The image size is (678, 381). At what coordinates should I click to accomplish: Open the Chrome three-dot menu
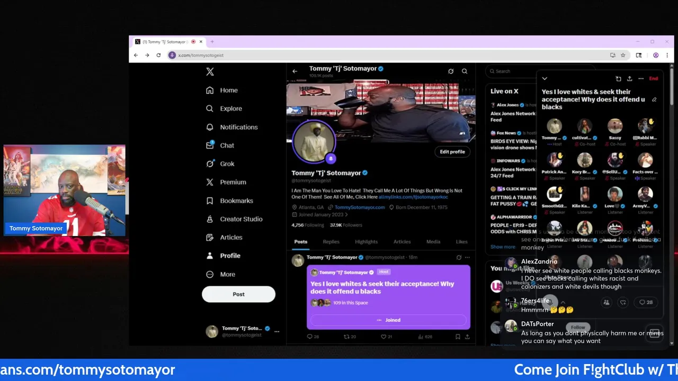[667, 55]
